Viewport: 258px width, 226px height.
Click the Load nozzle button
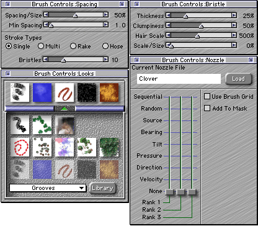pyautogui.click(x=238, y=79)
